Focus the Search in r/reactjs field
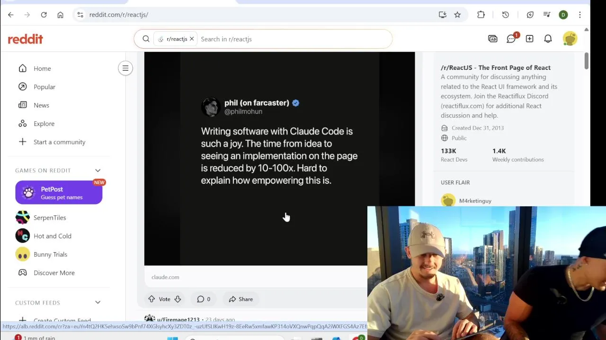This screenshot has width=606, height=340. pyautogui.click(x=294, y=39)
